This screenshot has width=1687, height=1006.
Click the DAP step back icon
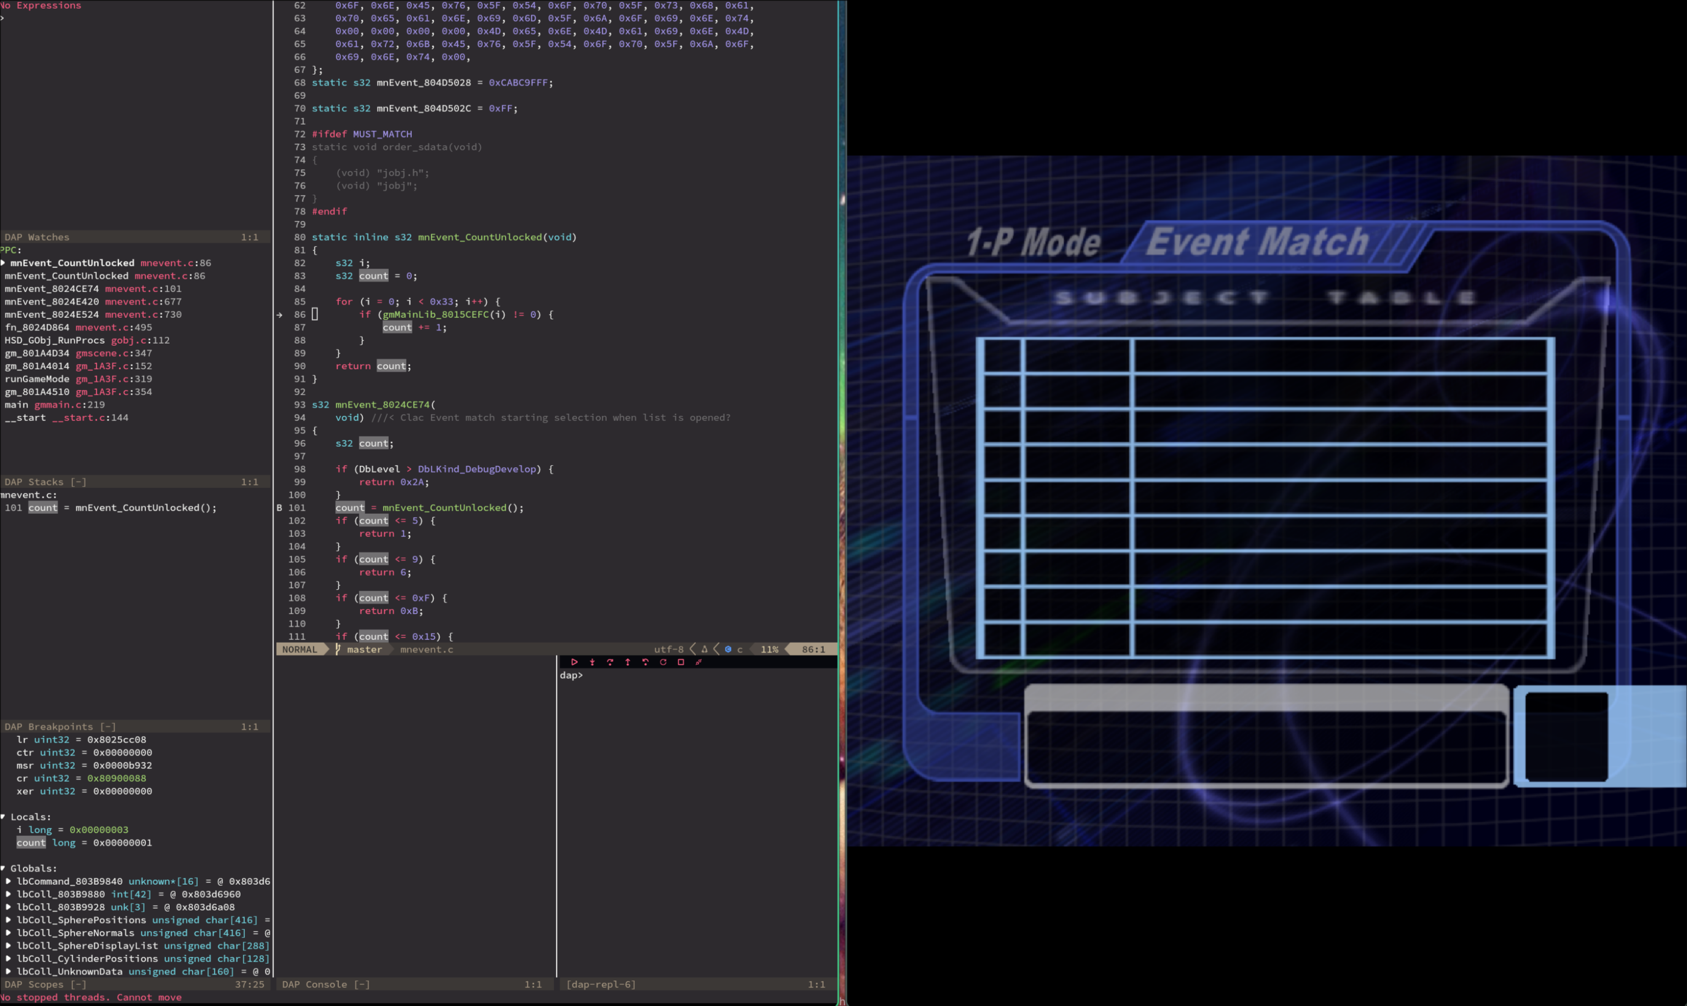pos(645,662)
